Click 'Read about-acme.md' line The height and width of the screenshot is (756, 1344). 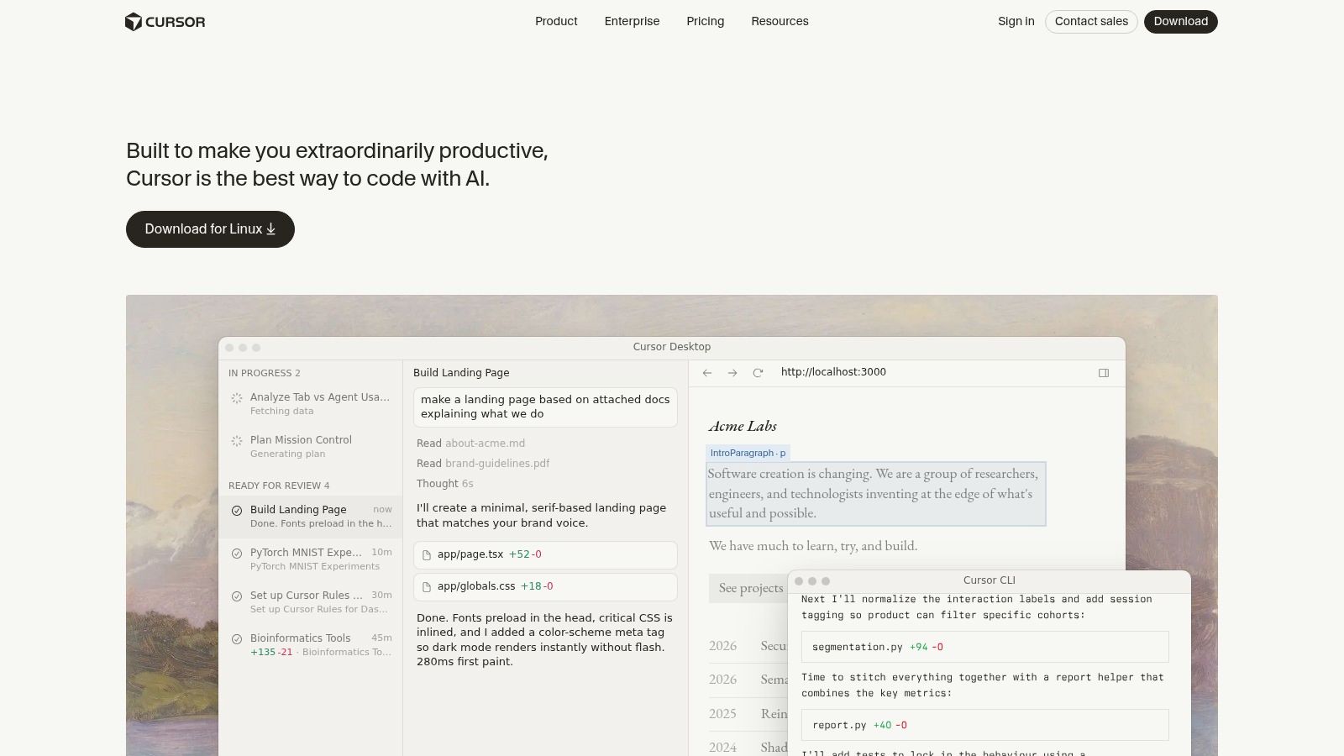coord(470,444)
